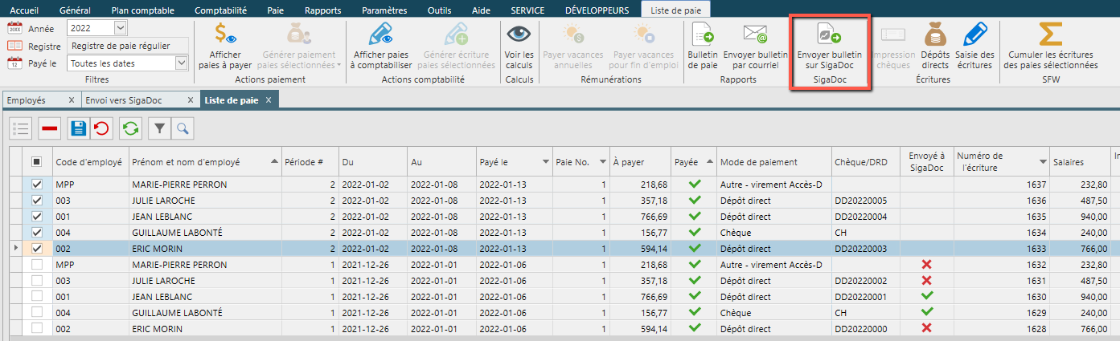Click the Envoyé à SigaDoc column header

click(926, 161)
